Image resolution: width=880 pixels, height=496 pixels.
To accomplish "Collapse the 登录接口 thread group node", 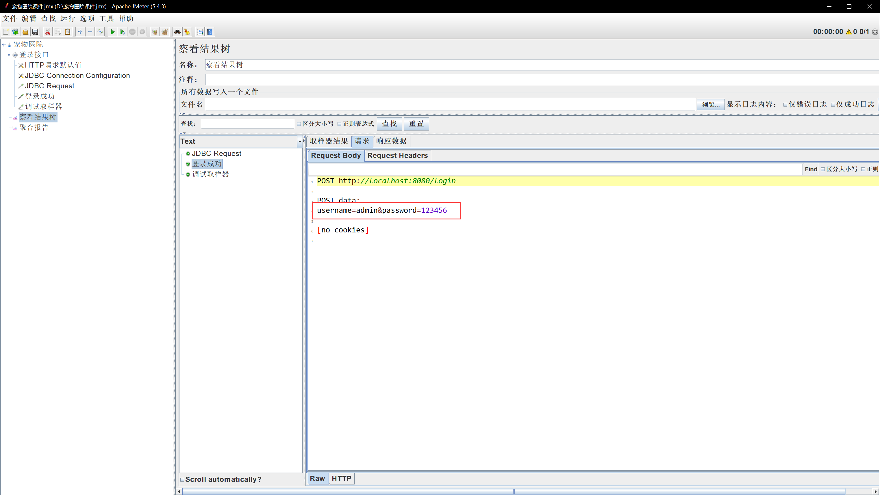I will click(x=9, y=55).
